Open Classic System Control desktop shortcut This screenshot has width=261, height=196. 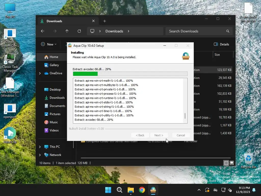point(10,38)
